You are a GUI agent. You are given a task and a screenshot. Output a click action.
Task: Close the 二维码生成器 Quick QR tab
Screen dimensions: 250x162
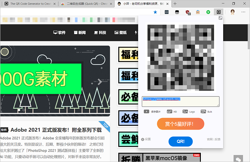point(111,4)
